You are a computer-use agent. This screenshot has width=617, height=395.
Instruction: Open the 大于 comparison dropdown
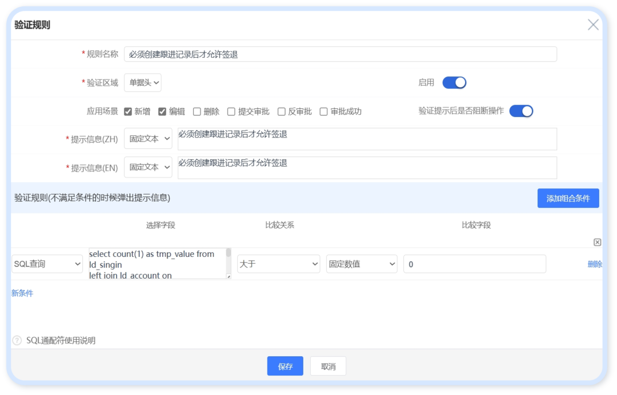[x=278, y=264]
